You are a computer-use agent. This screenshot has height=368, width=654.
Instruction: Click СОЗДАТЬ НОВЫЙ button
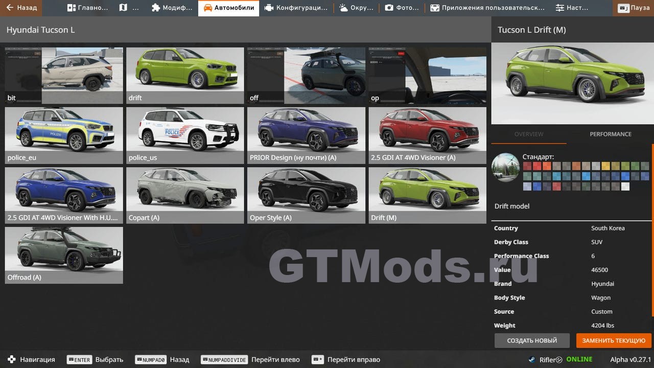532,340
